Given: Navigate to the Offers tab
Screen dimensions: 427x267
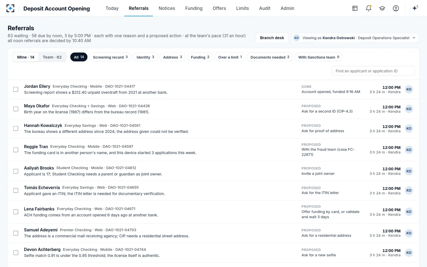Looking at the screenshot, I should pyautogui.click(x=219, y=8).
